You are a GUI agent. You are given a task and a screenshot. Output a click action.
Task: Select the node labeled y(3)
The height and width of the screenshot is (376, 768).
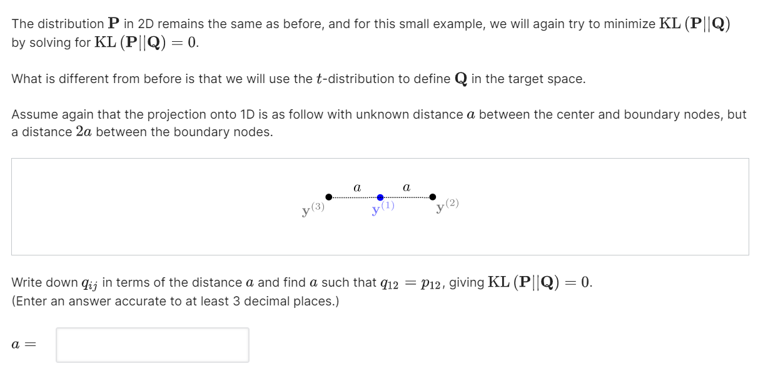(327, 196)
